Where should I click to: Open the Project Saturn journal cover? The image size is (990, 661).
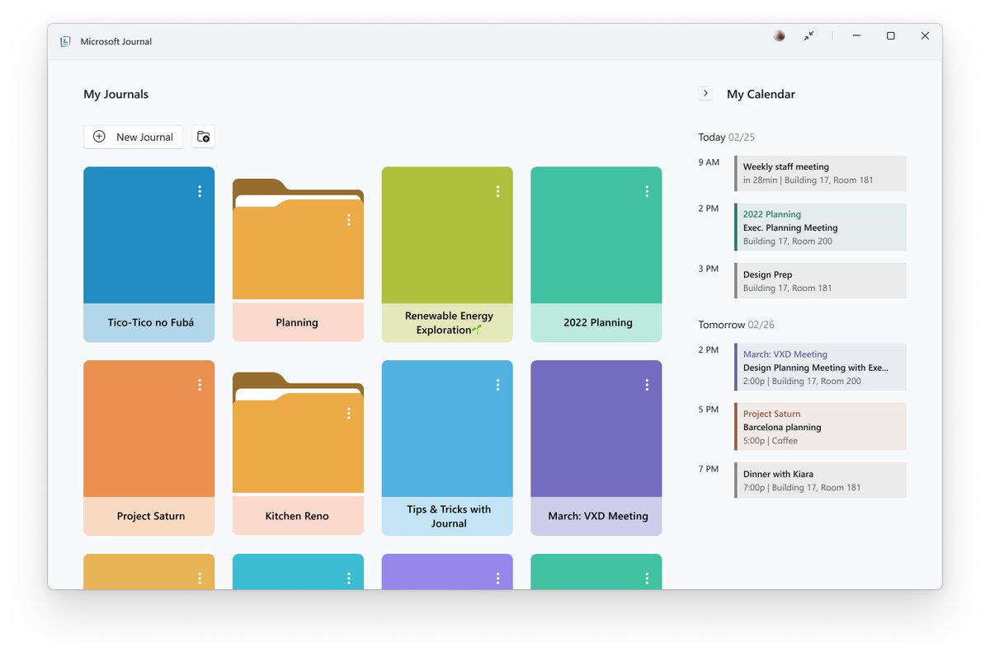(149, 429)
